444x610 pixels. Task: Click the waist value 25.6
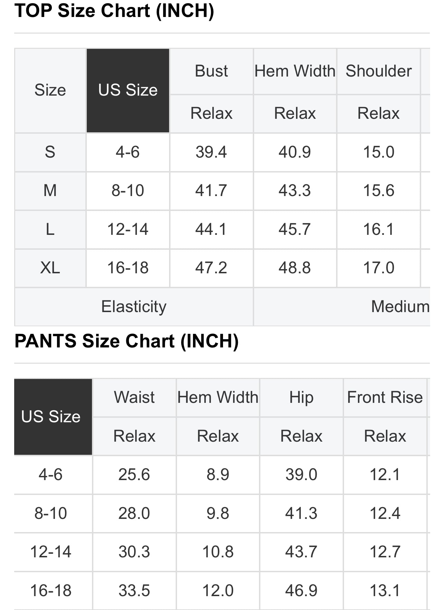pos(134,475)
